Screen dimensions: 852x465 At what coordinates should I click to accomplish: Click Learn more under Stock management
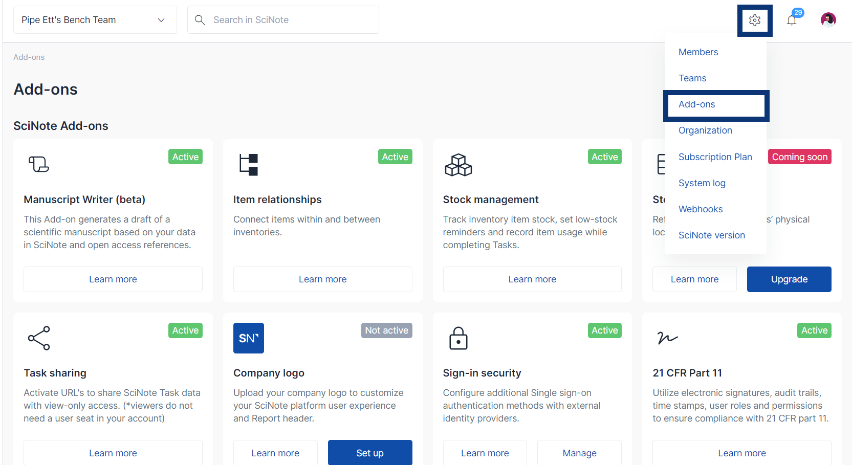tap(532, 279)
